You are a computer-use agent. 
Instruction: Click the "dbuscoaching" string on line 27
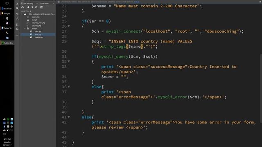pyautogui.click(x=222, y=31)
